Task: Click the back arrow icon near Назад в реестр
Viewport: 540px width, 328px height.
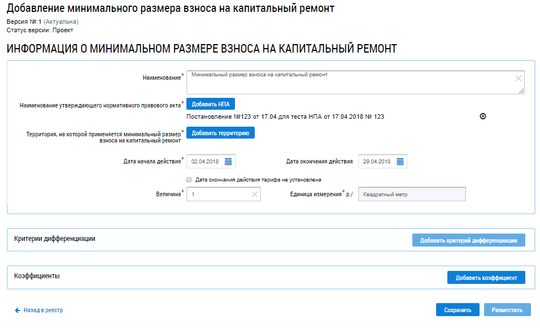Action: [17, 310]
